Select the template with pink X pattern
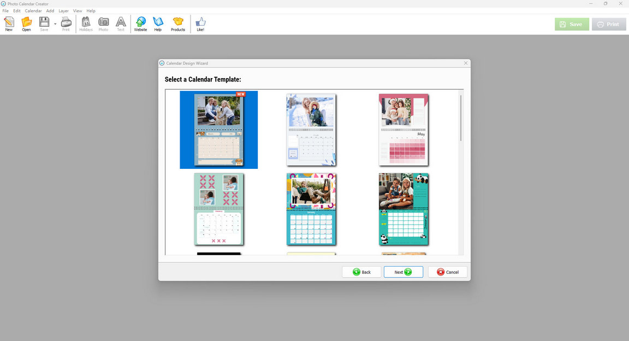Viewport: 629px width, 341px height. (x=218, y=209)
